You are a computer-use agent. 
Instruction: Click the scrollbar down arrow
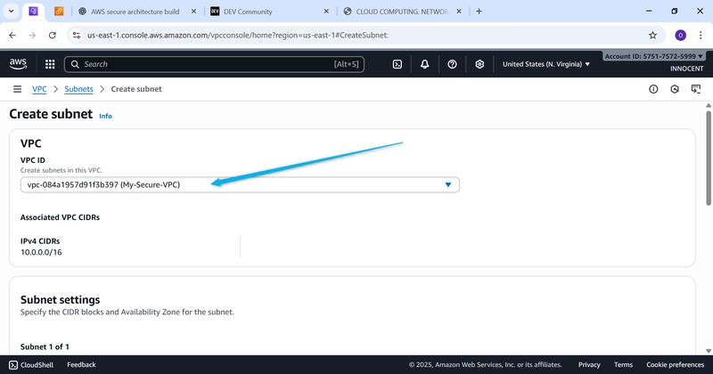coord(709,351)
